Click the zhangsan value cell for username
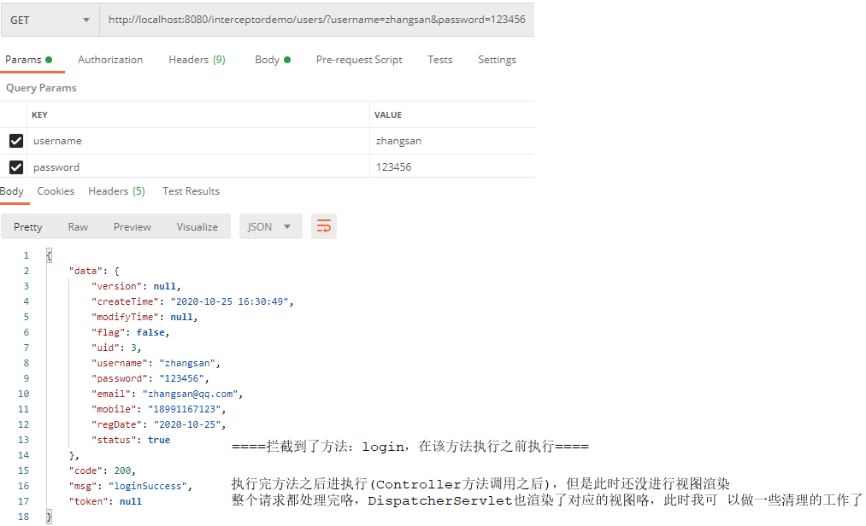Screen dimensions: 866x526 coord(398,141)
